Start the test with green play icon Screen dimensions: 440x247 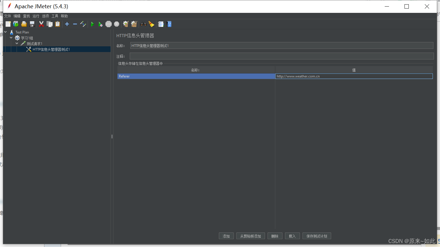click(x=92, y=24)
